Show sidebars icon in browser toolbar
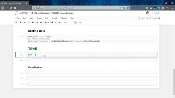175x98 pixels. (x=151, y=8)
